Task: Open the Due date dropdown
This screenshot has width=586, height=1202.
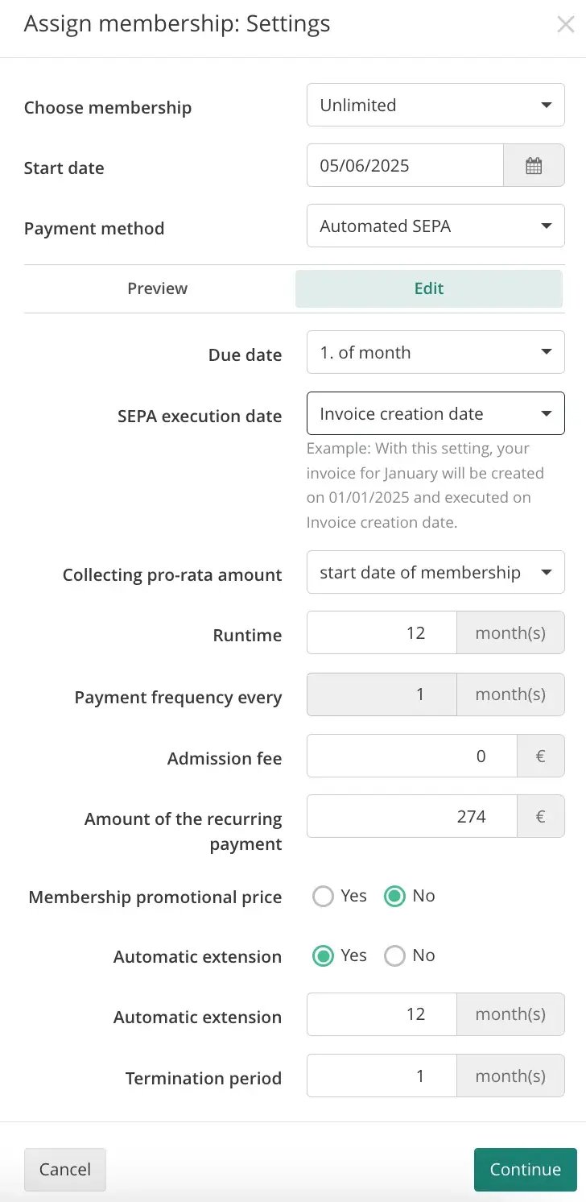Action: click(435, 352)
